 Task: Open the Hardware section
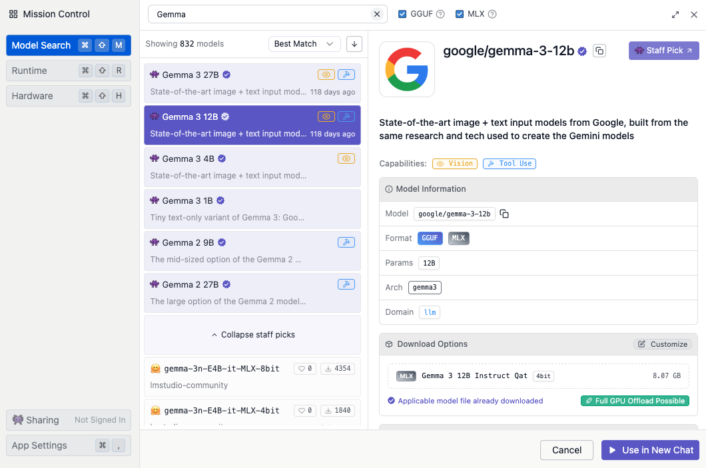tap(69, 96)
